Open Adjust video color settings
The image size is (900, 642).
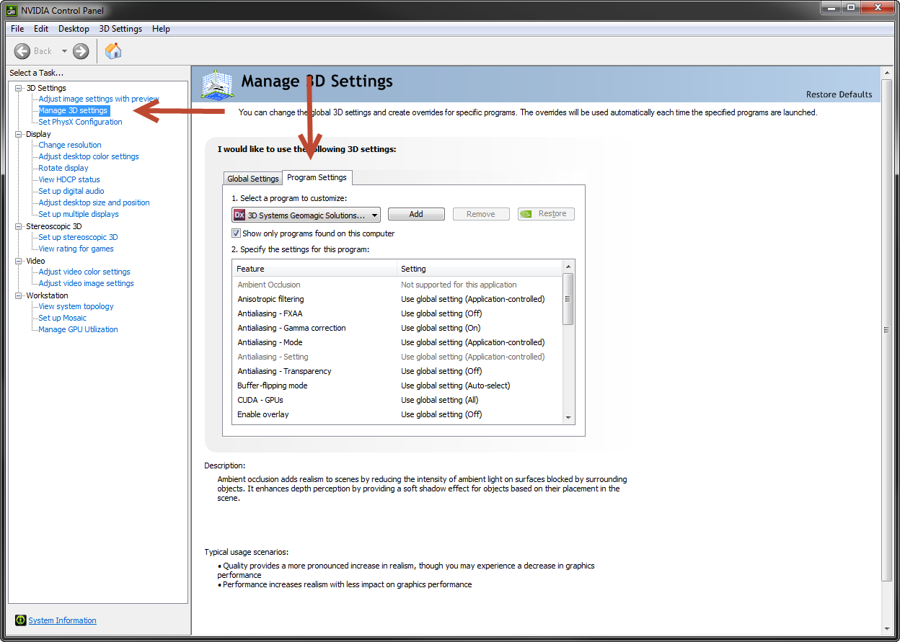[x=84, y=272]
